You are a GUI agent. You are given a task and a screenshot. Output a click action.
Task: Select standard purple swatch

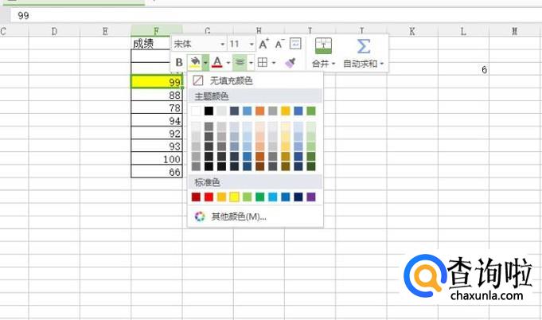(311, 197)
